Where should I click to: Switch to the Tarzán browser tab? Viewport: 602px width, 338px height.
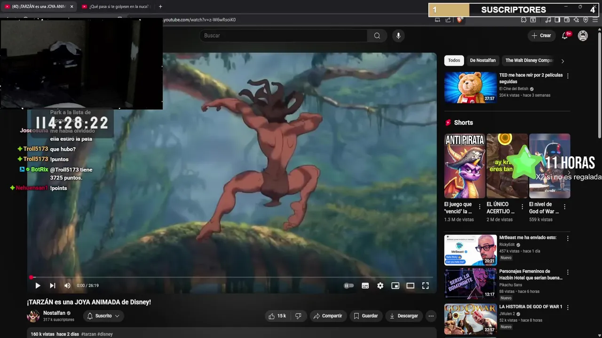tap(39, 7)
